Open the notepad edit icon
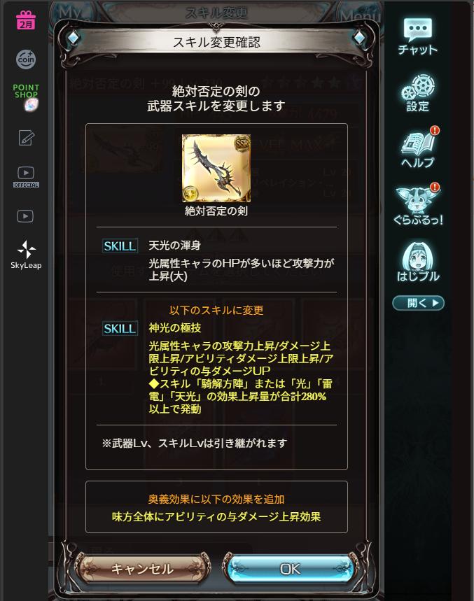 [26, 138]
